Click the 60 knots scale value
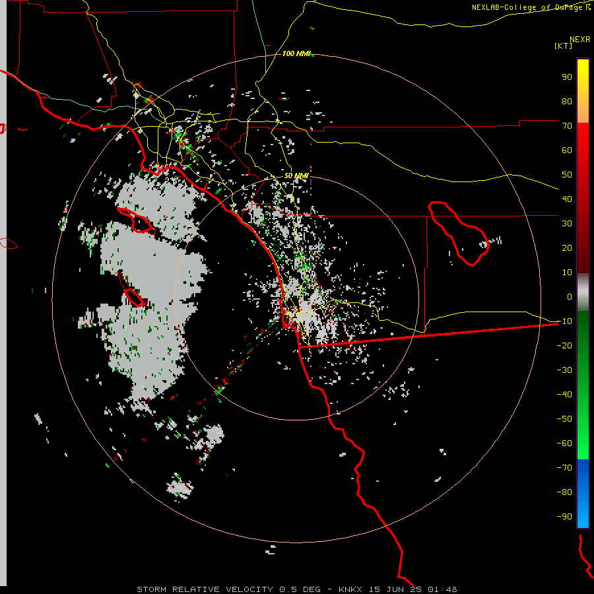 coord(567,150)
